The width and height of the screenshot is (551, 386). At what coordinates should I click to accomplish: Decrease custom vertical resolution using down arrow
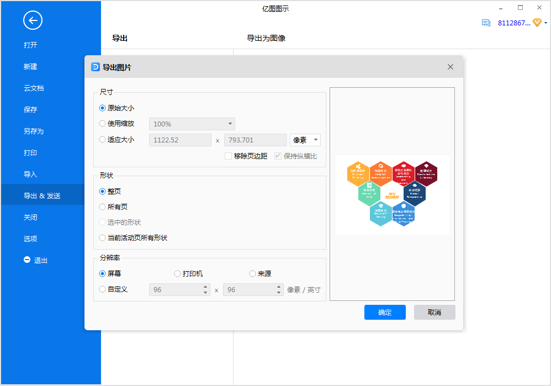tap(279, 293)
